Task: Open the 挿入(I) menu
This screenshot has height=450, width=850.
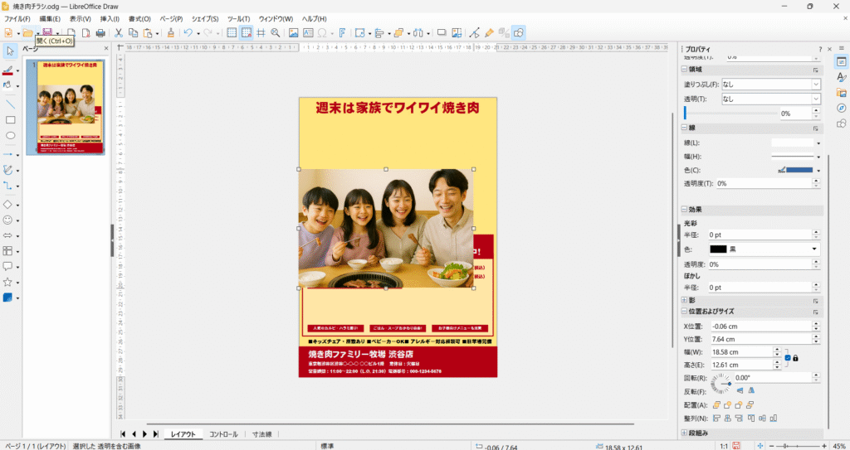Action: [110, 19]
